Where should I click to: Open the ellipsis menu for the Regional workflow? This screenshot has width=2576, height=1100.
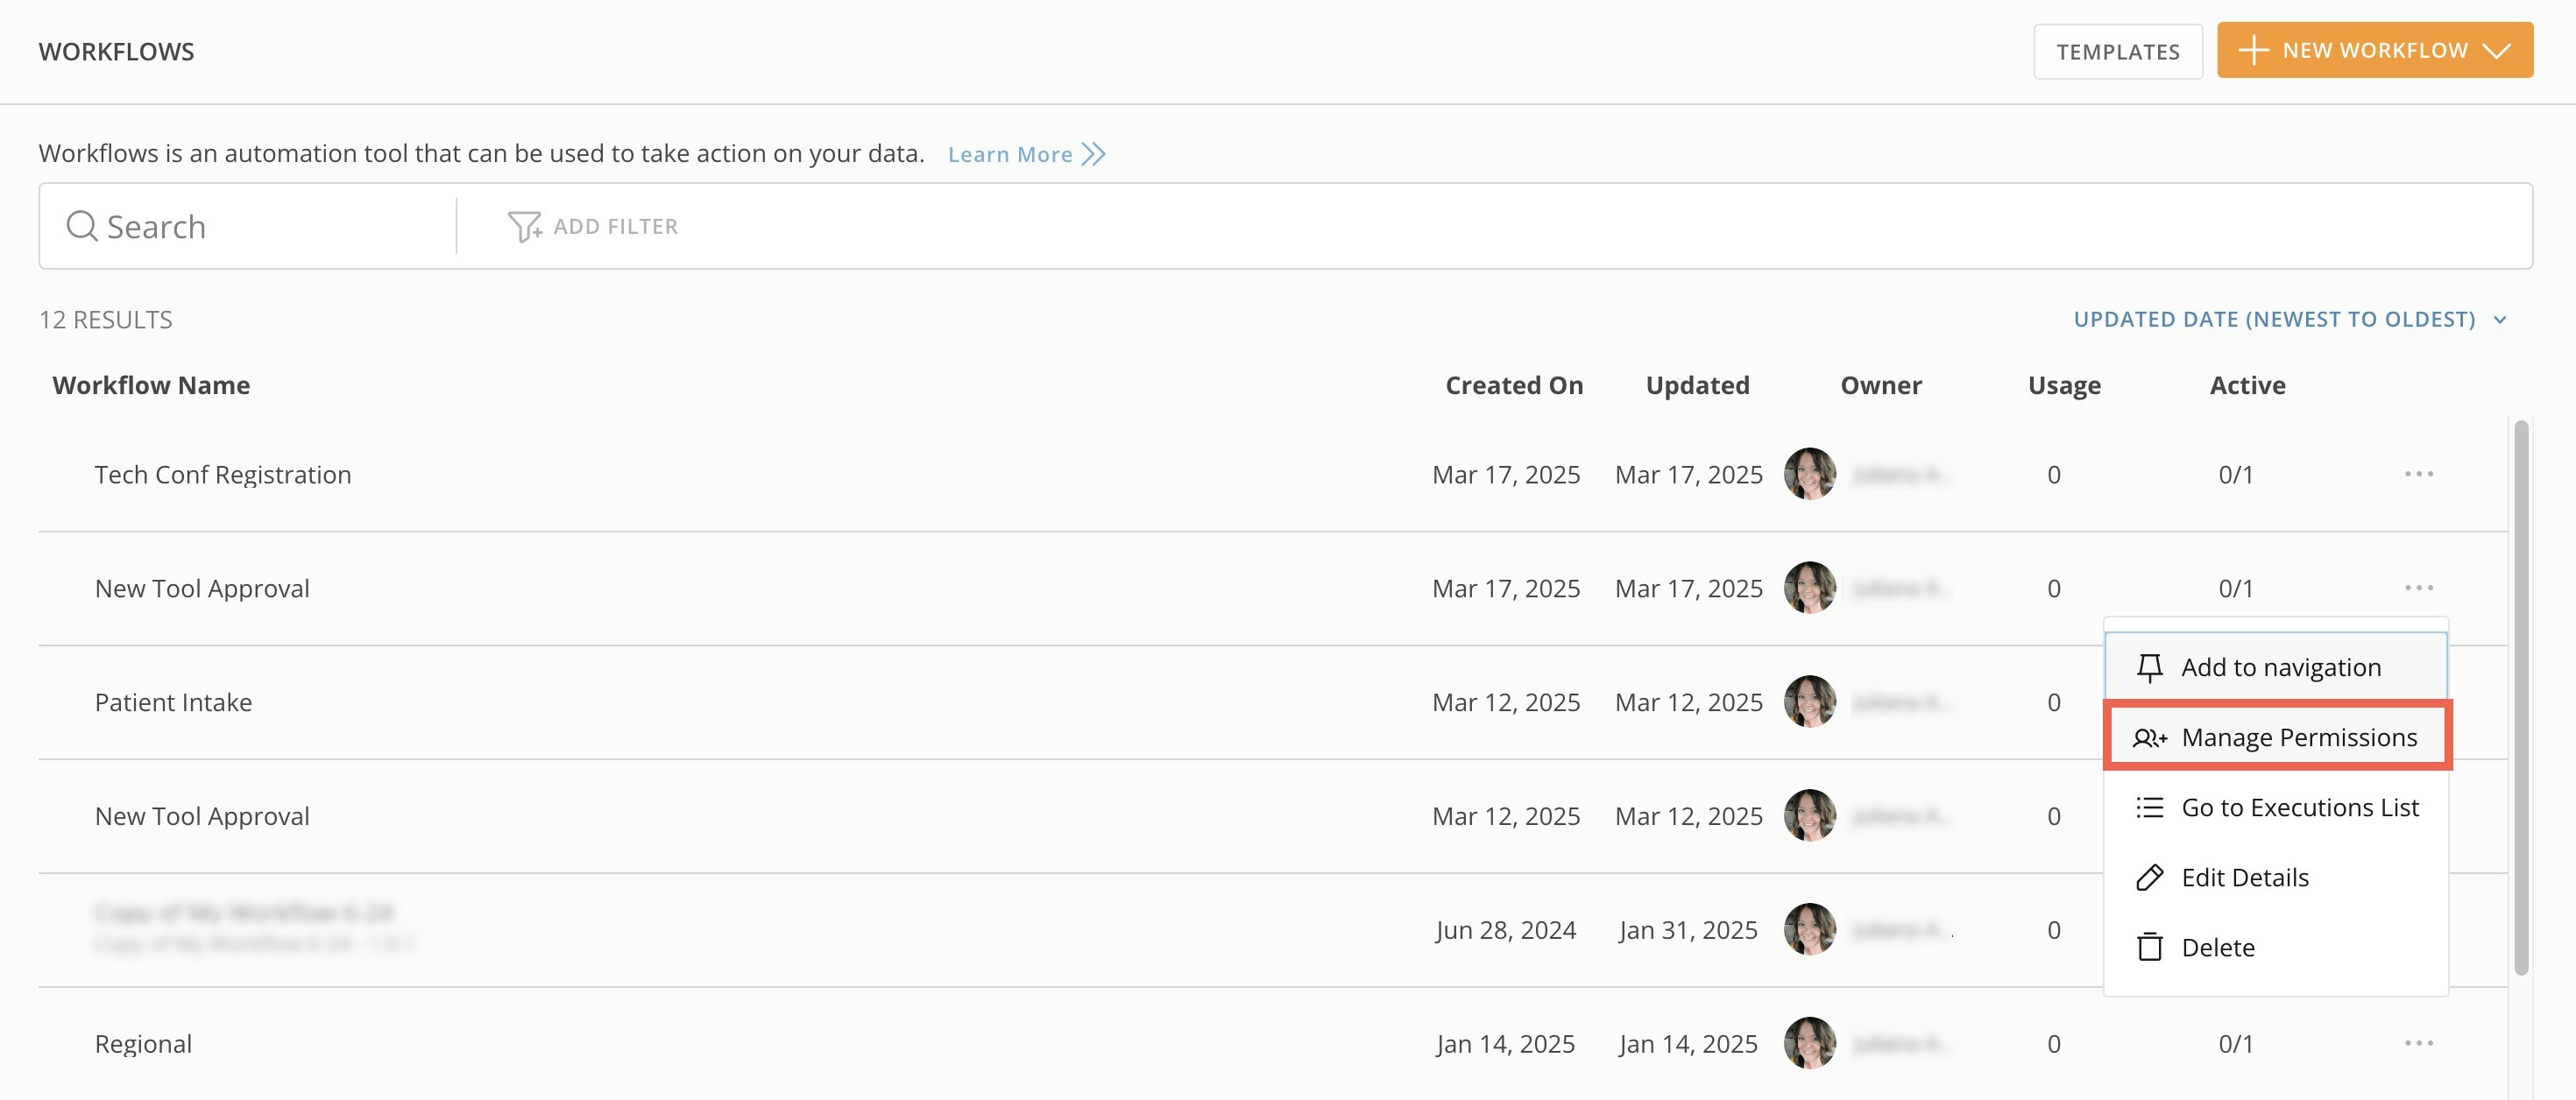pos(2418,1043)
